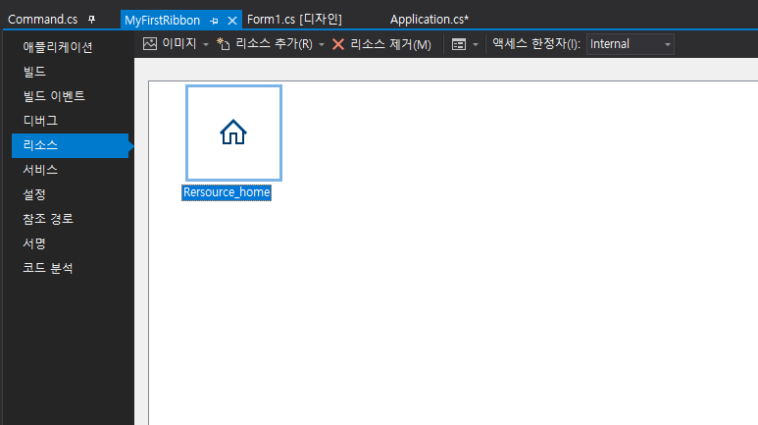Toggle pin on the Command.cs tab
The width and height of the screenshot is (758, 425).
point(91,20)
